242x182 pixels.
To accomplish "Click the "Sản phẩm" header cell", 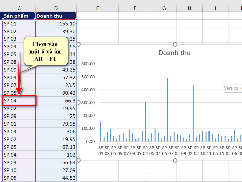I will 19,16.
